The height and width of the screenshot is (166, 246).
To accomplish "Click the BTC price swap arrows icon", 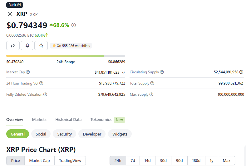I will point(47,35).
